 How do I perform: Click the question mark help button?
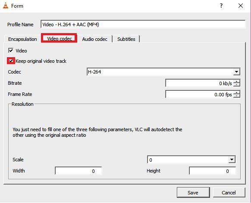point(221,6)
